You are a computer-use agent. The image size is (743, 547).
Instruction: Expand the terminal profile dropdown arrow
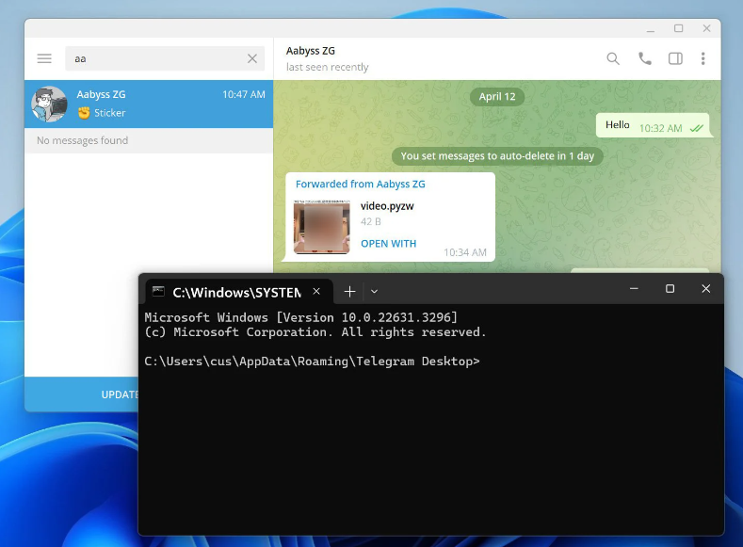(374, 292)
